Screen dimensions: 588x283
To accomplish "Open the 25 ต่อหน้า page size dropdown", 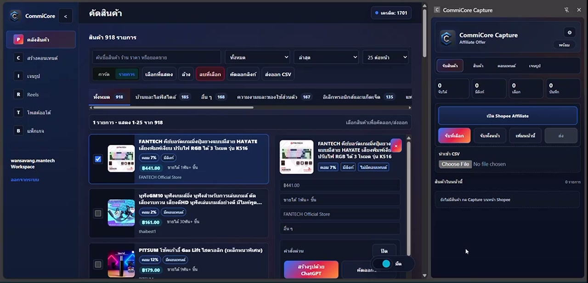I will coord(385,57).
